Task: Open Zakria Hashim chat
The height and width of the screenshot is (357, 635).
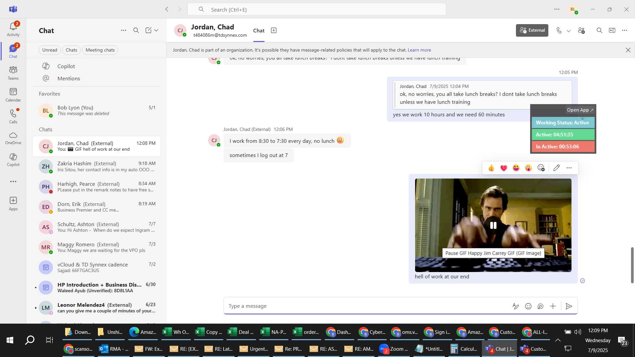Action: [x=97, y=166]
